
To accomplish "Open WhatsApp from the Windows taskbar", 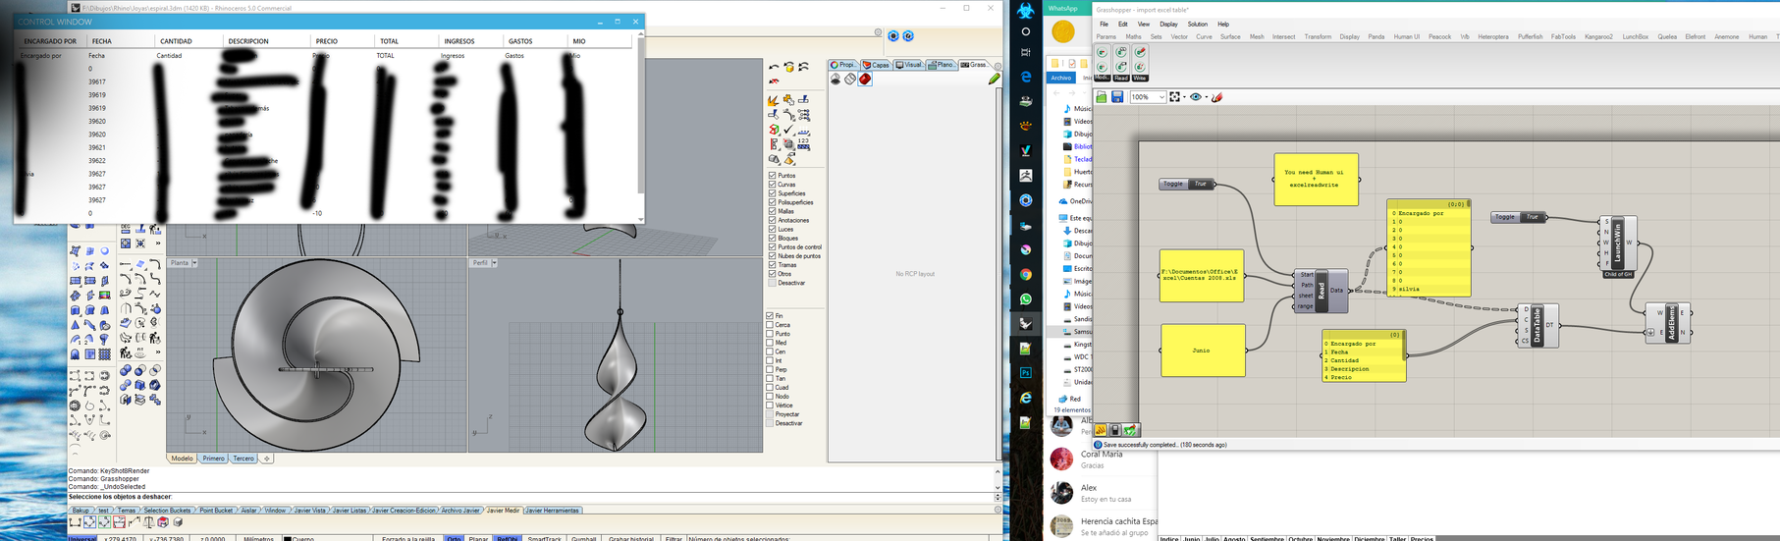I will [1026, 299].
